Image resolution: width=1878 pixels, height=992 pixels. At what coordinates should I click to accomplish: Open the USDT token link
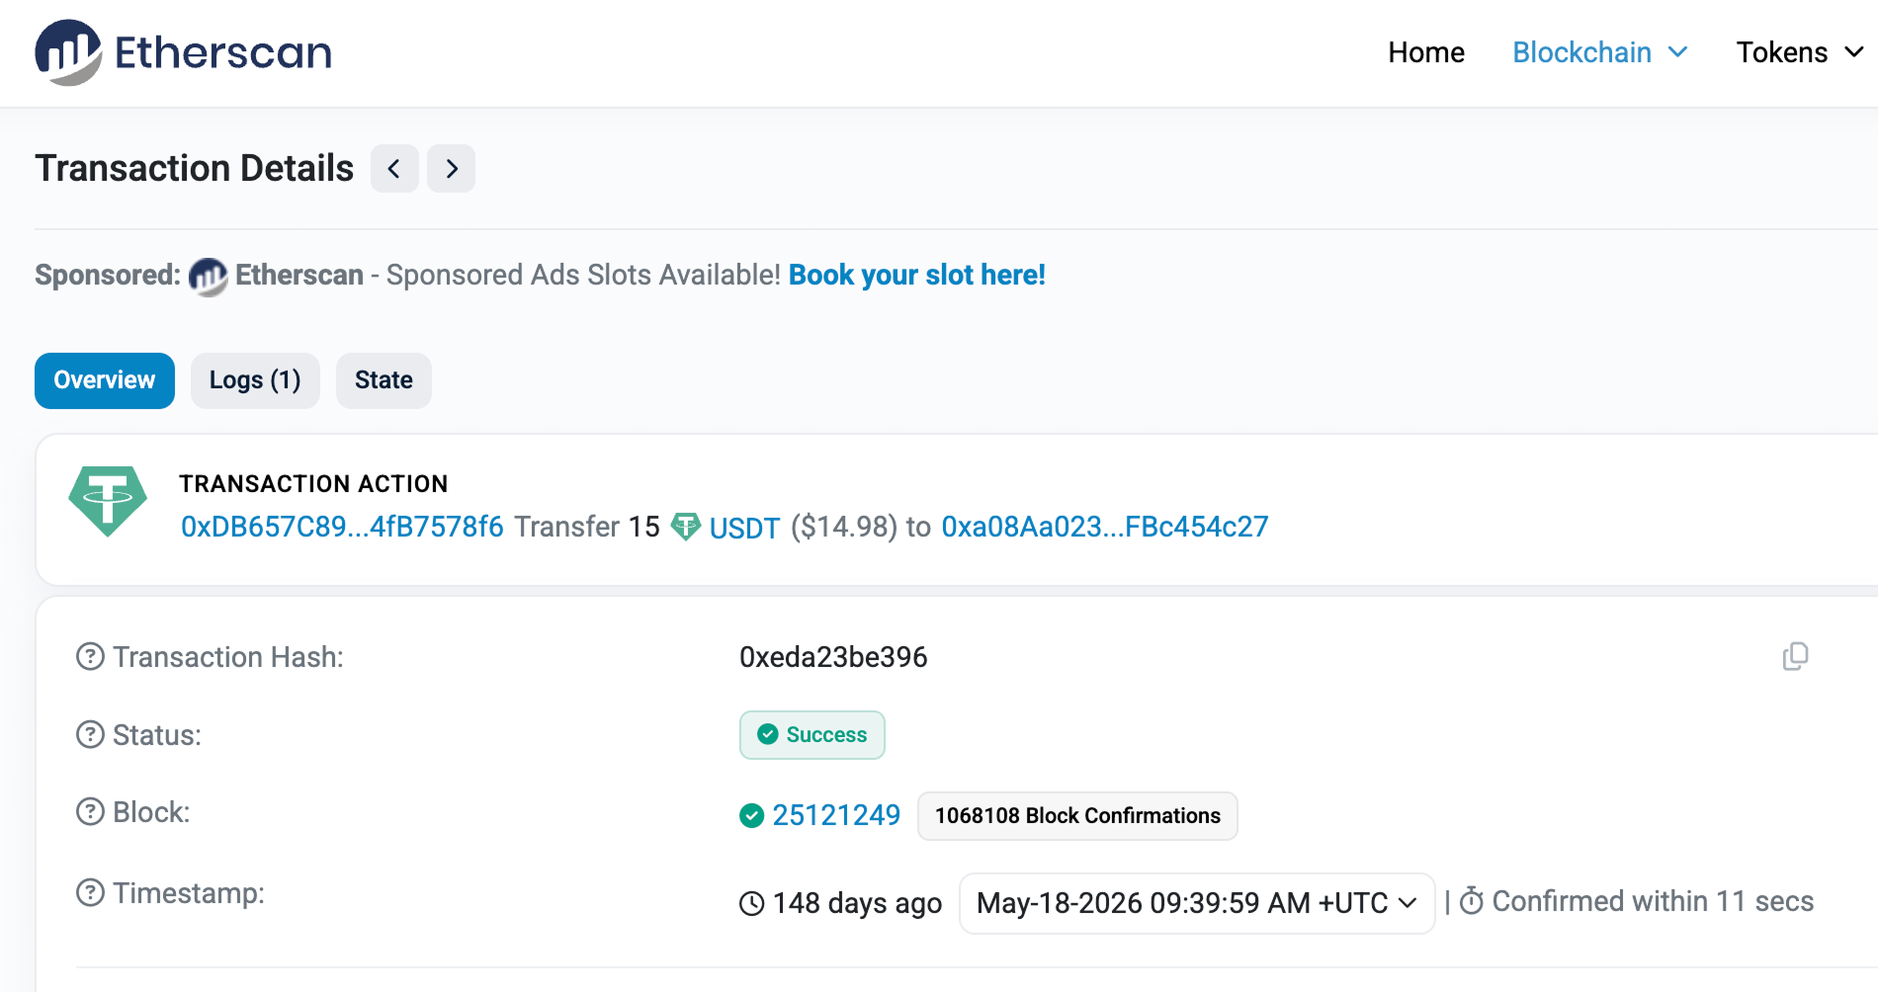point(744,528)
